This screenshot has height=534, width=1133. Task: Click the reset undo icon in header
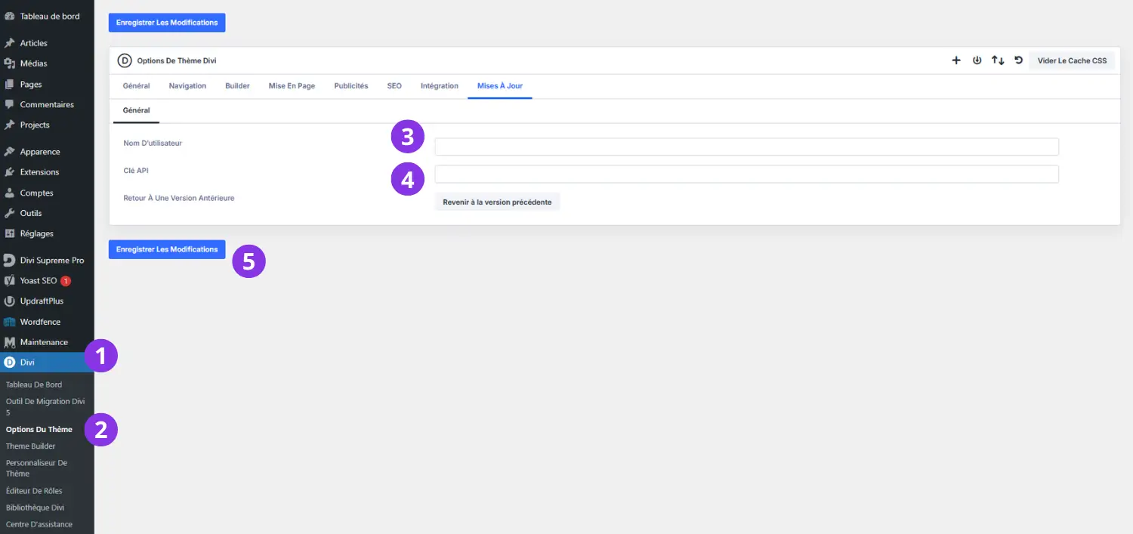coord(1018,60)
